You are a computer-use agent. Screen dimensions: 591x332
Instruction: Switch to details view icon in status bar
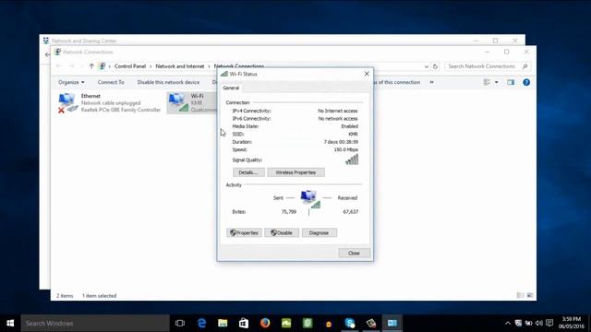coord(520,295)
